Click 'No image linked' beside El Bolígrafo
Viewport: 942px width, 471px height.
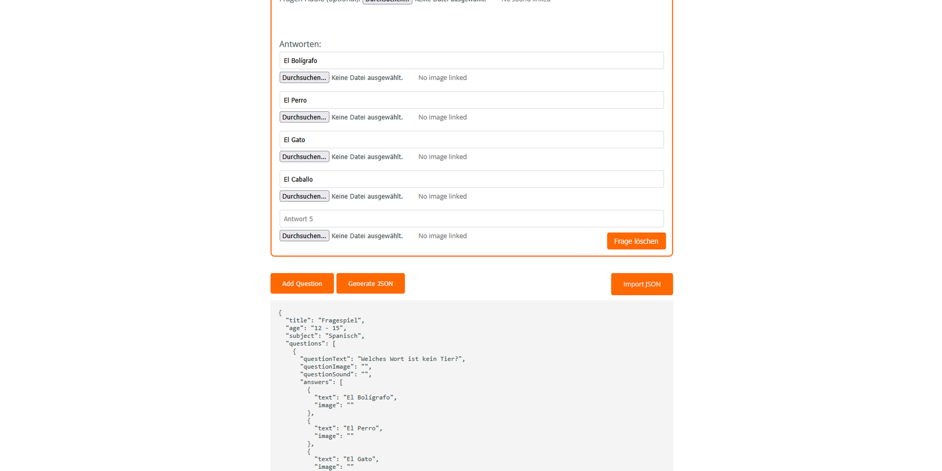click(442, 78)
